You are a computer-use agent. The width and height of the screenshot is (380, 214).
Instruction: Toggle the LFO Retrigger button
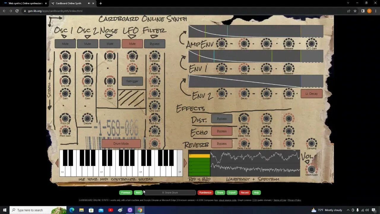[x=132, y=81]
